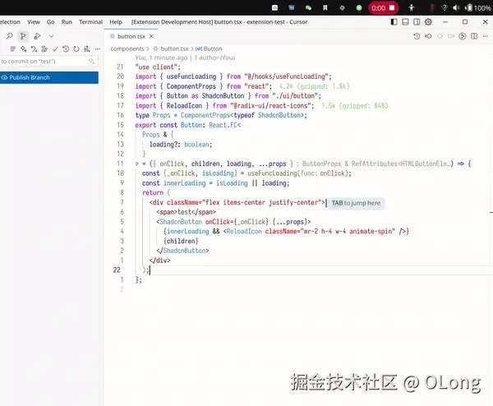Open the Terminal menu
The width and height of the screenshot is (493, 406).
click(90, 21)
